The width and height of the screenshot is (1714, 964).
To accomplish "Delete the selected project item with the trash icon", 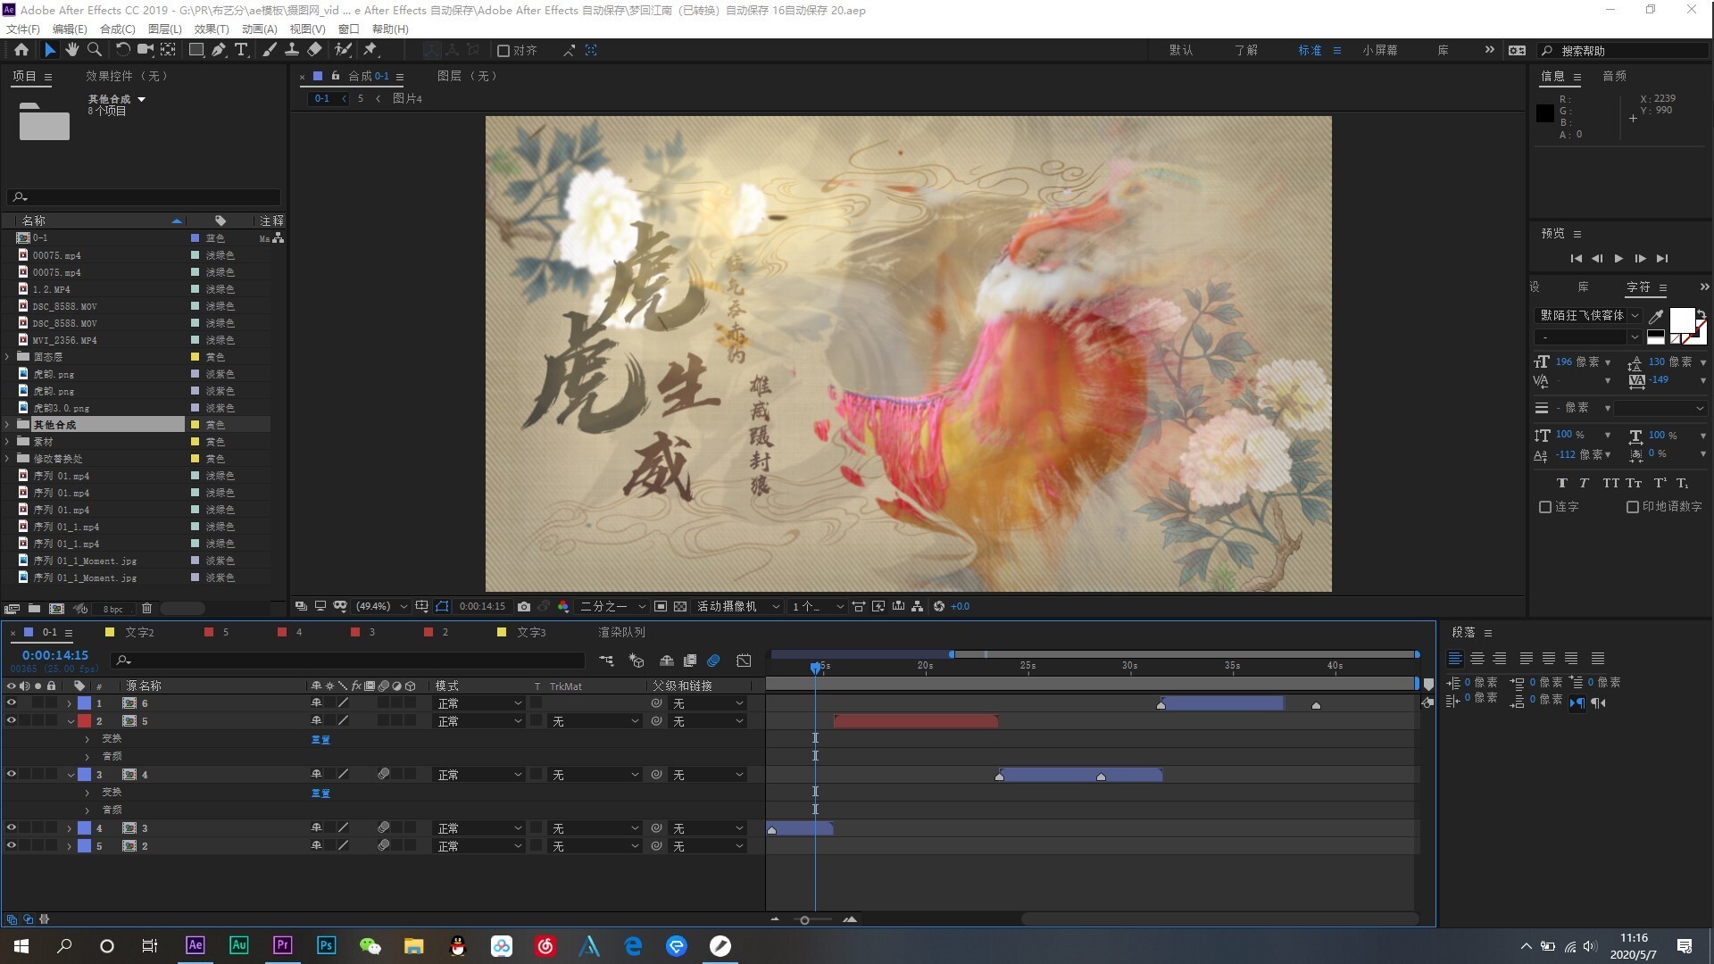I will pyautogui.click(x=147, y=609).
